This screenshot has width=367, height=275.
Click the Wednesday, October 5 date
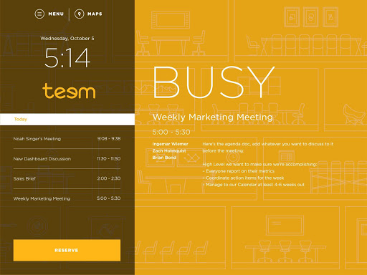point(67,39)
